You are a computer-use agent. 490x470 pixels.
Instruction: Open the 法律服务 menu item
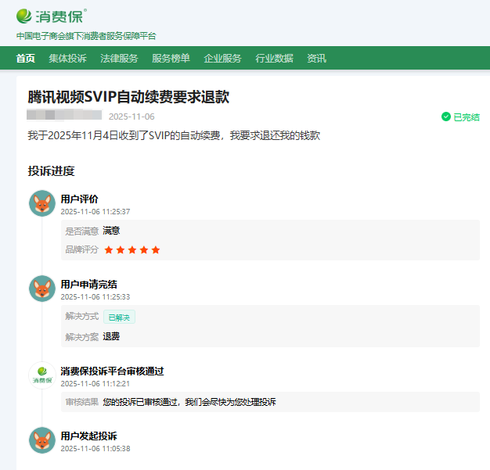pos(119,59)
